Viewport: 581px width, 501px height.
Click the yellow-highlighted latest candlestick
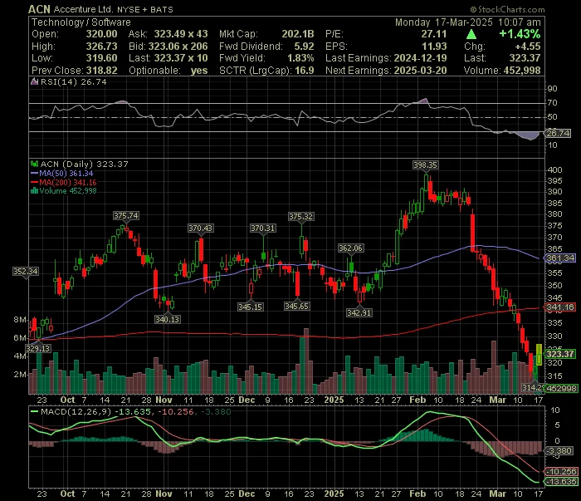(539, 355)
